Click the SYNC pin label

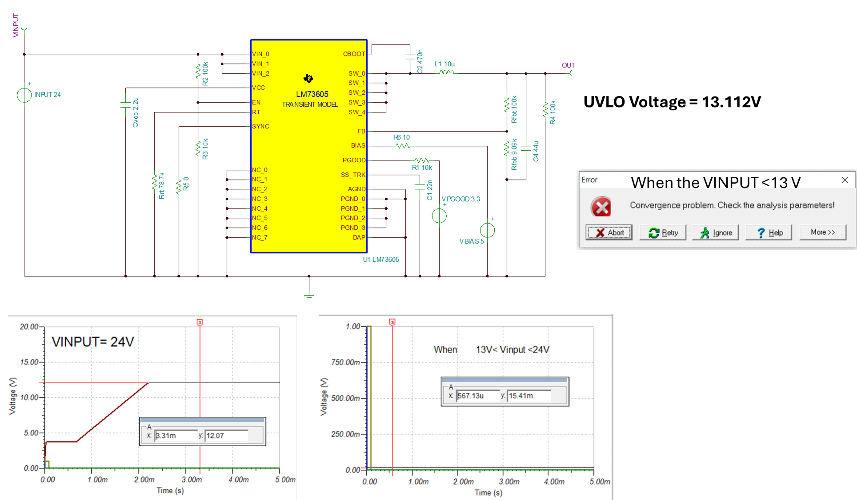(x=260, y=126)
